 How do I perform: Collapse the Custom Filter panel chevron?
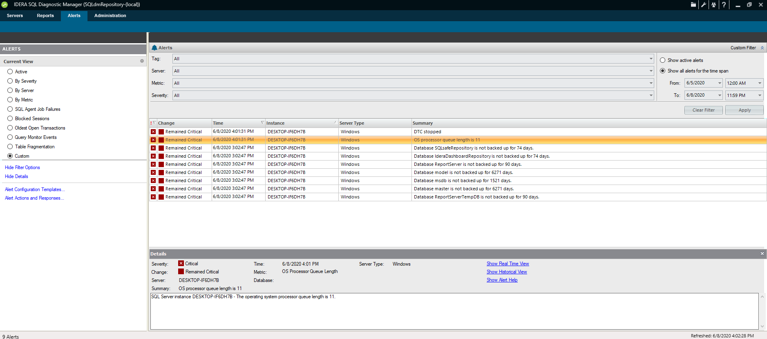tap(762, 48)
